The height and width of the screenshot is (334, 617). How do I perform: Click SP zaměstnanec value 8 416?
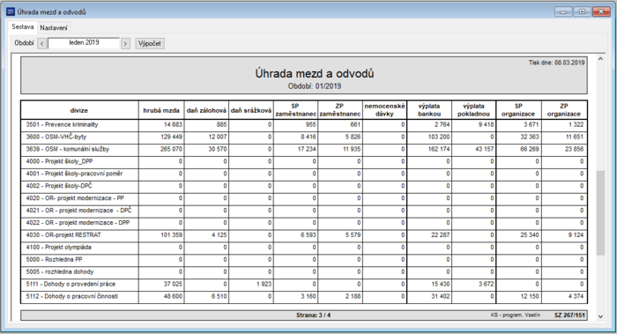[308, 137]
